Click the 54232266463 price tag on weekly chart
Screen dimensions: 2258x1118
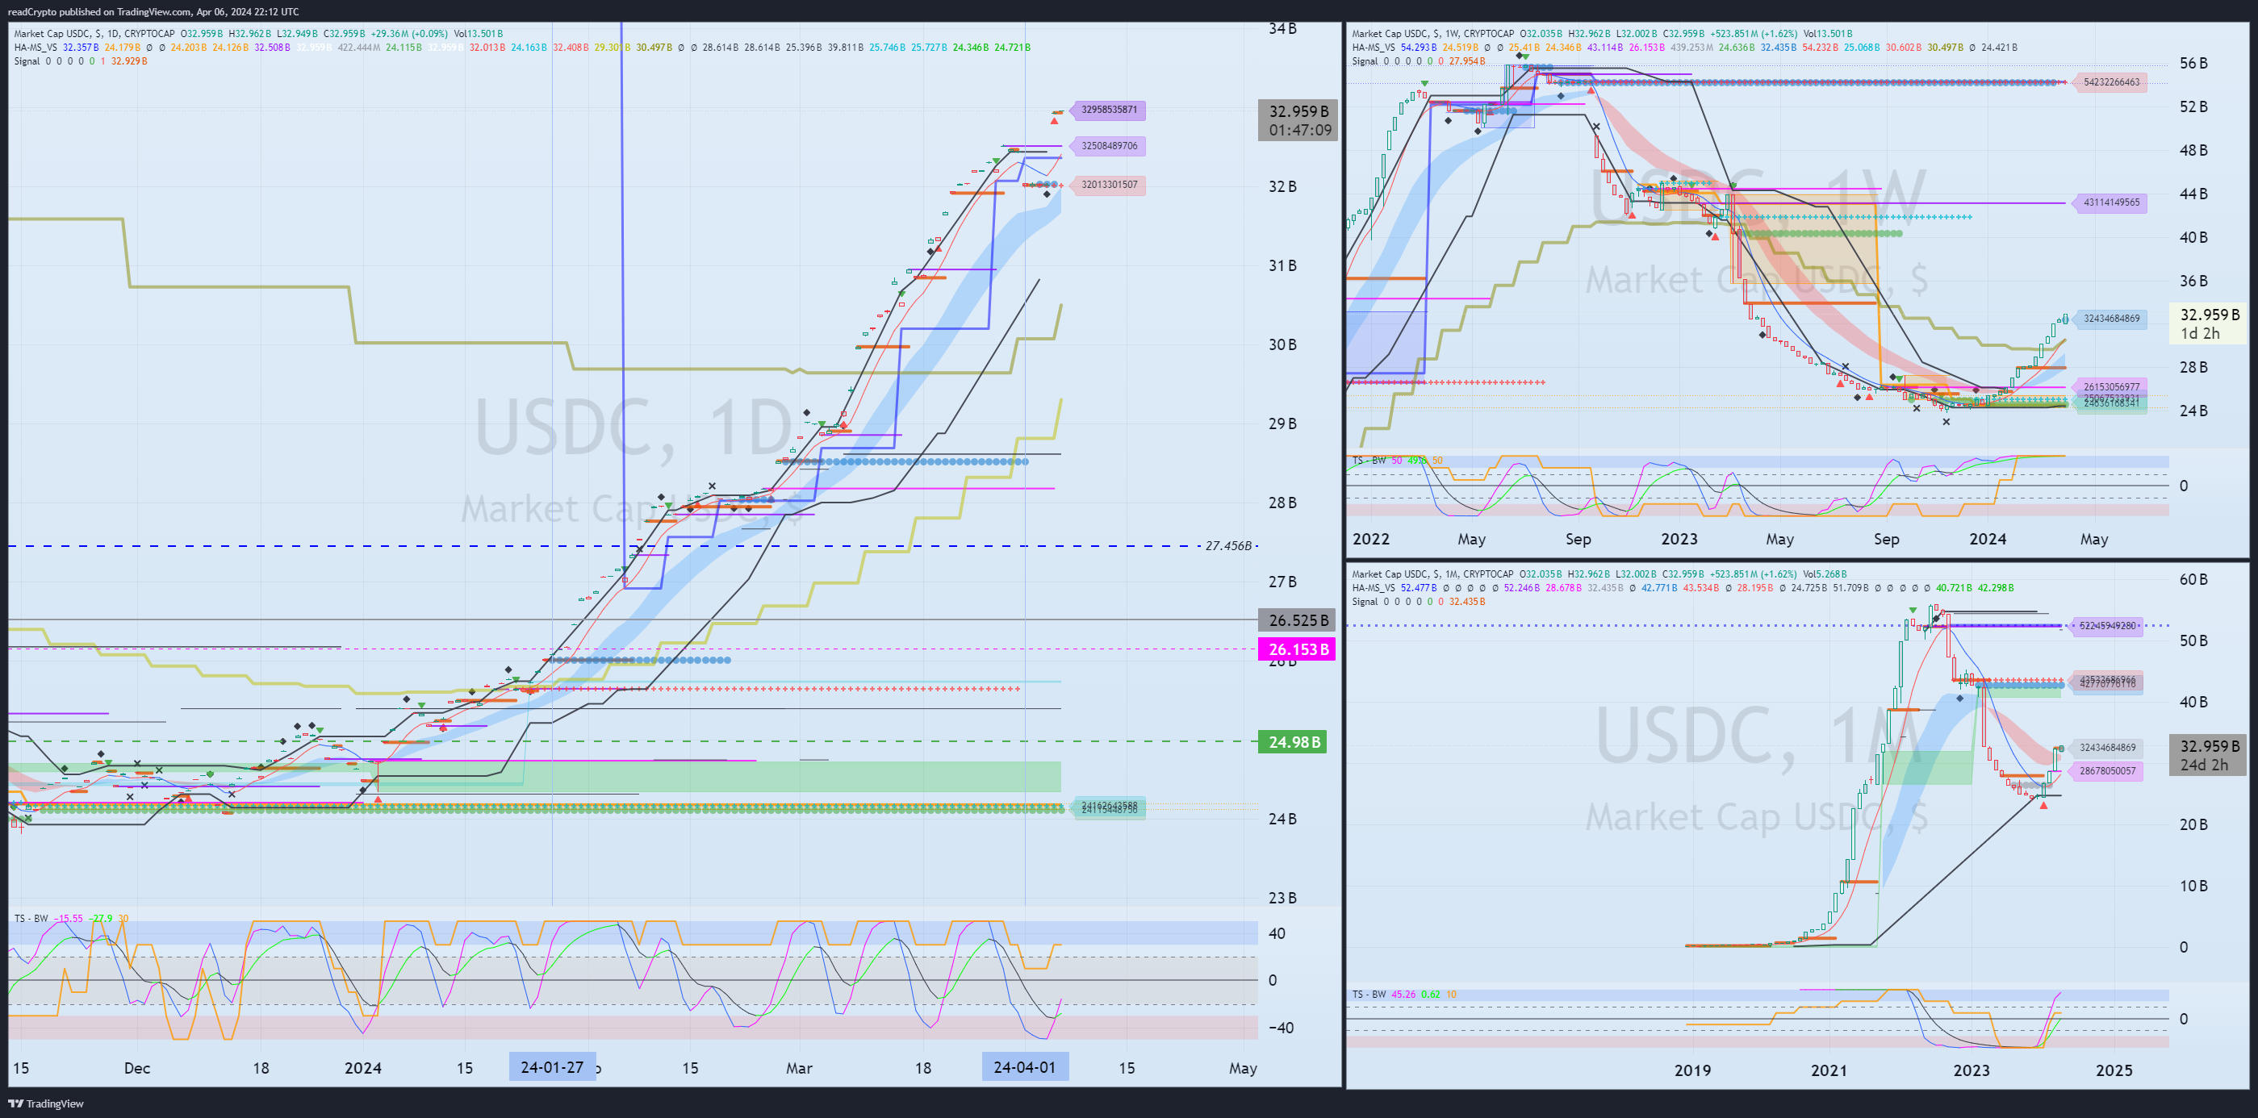[x=2111, y=82]
